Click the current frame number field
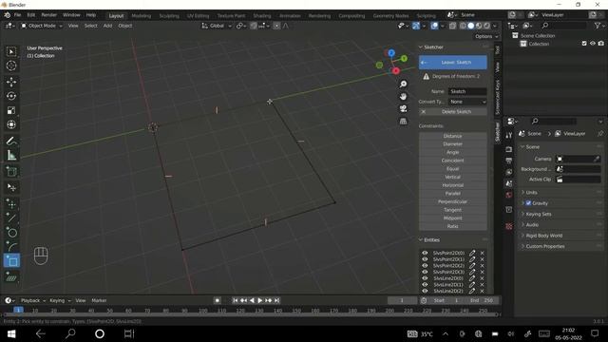This screenshot has width=608, height=342. [x=402, y=300]
